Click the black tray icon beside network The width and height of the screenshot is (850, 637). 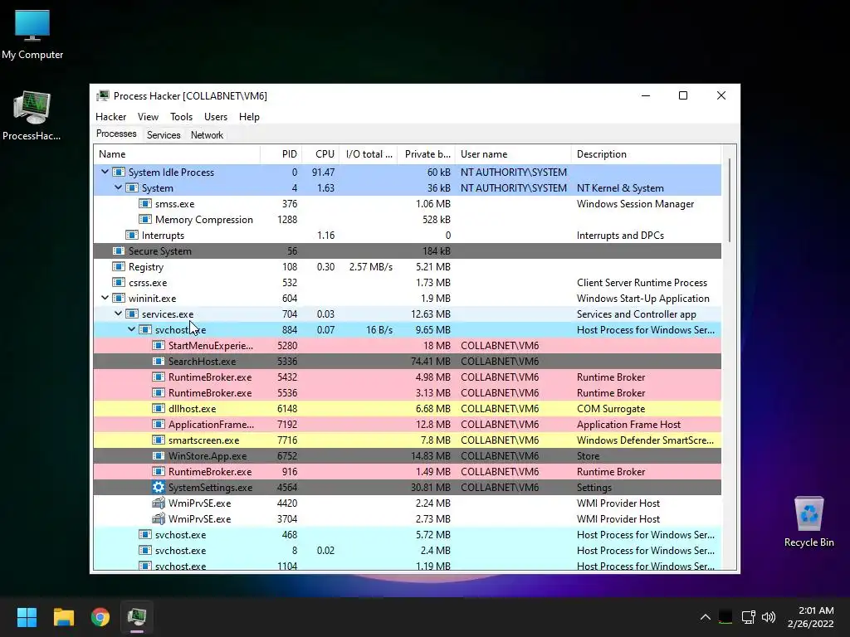[x=725, y=617]
